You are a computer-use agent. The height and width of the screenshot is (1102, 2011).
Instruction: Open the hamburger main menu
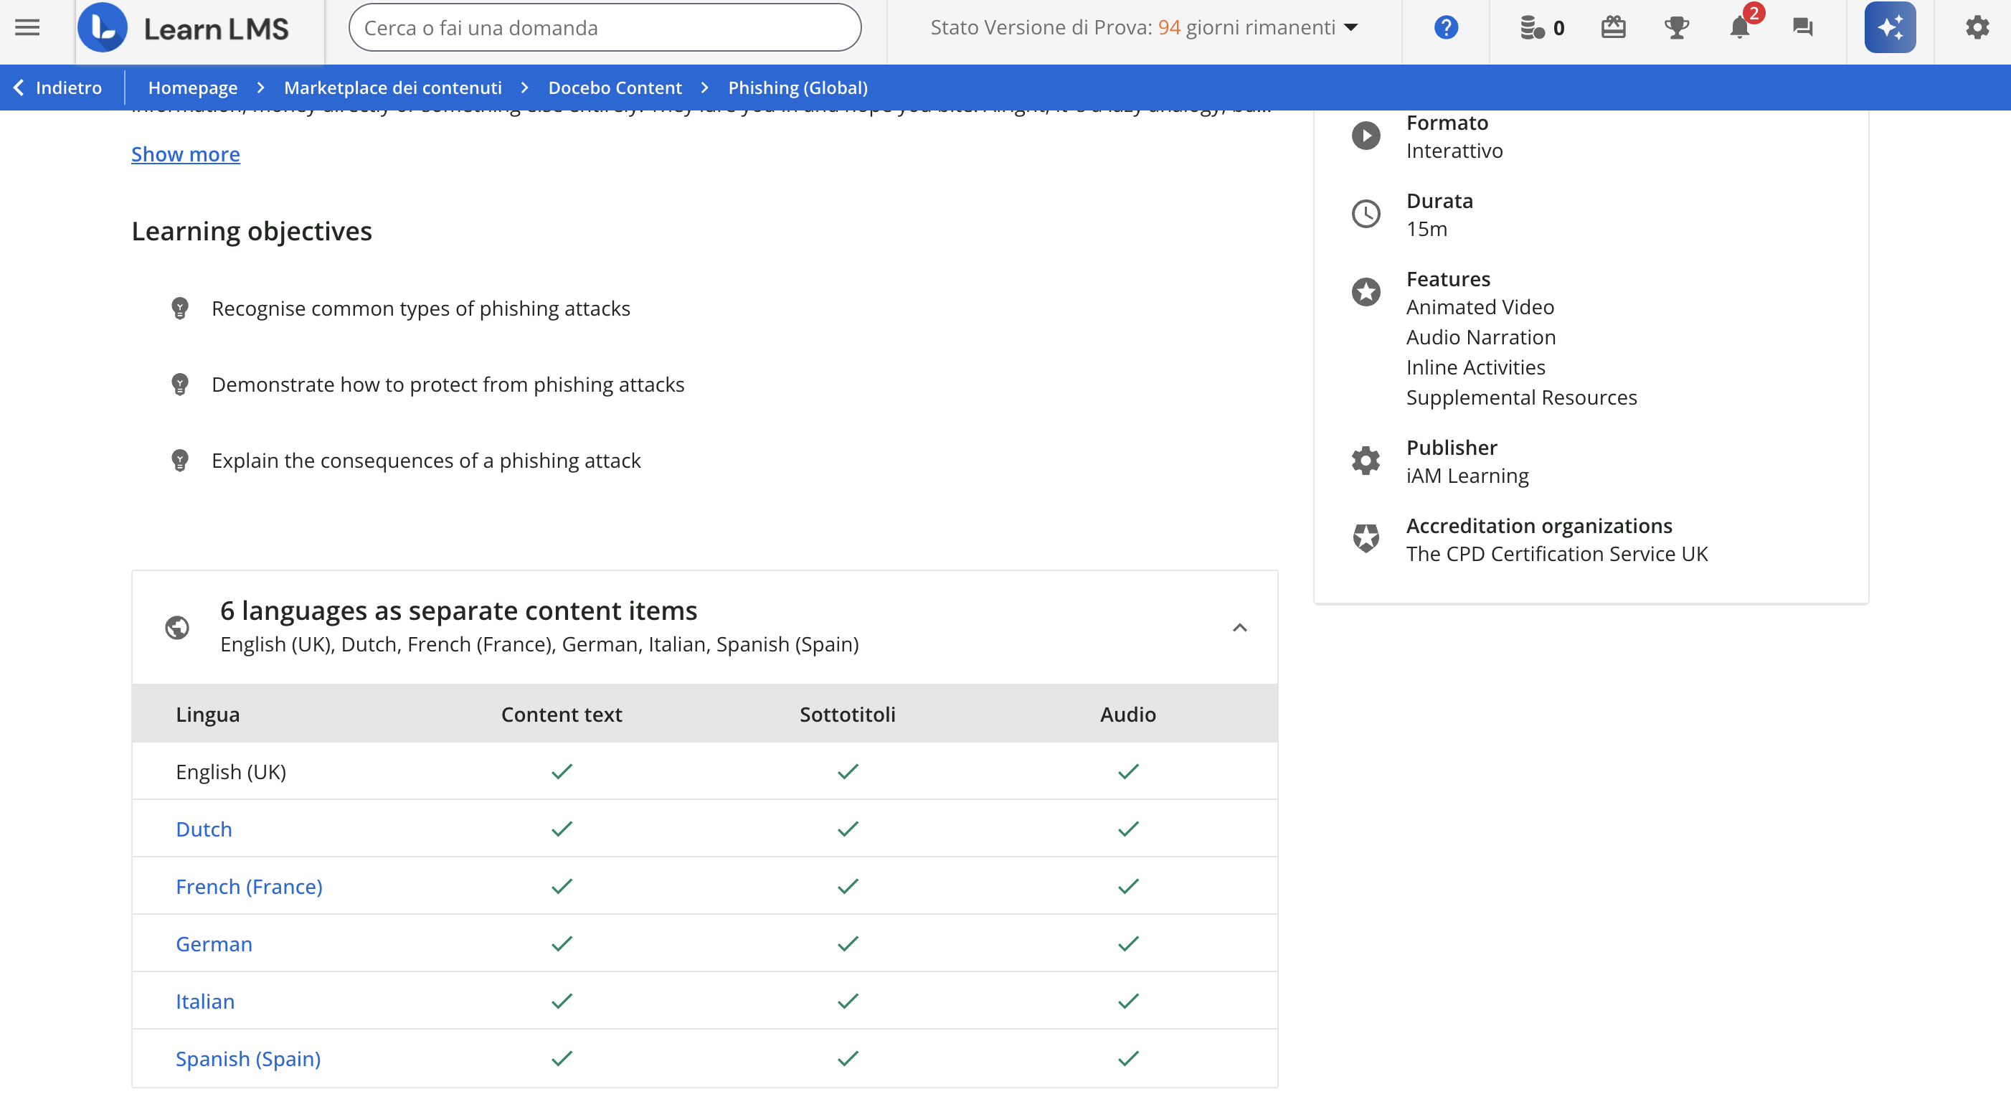[x=27, y=28]
